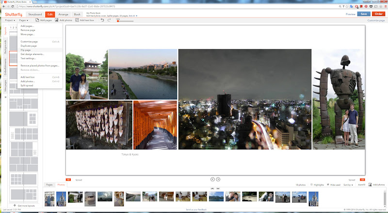Viewport: 388px width, 213px height.
Task: Select the robot statue photo
Action: pos(339,99)
